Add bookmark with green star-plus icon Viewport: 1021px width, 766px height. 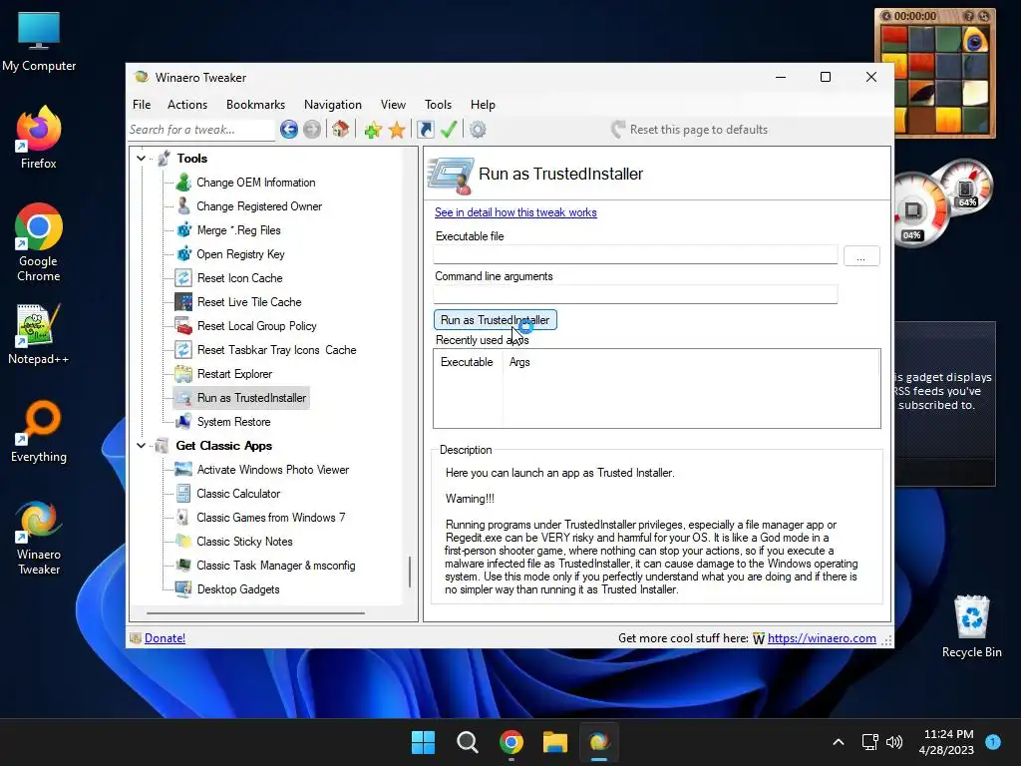373,131
